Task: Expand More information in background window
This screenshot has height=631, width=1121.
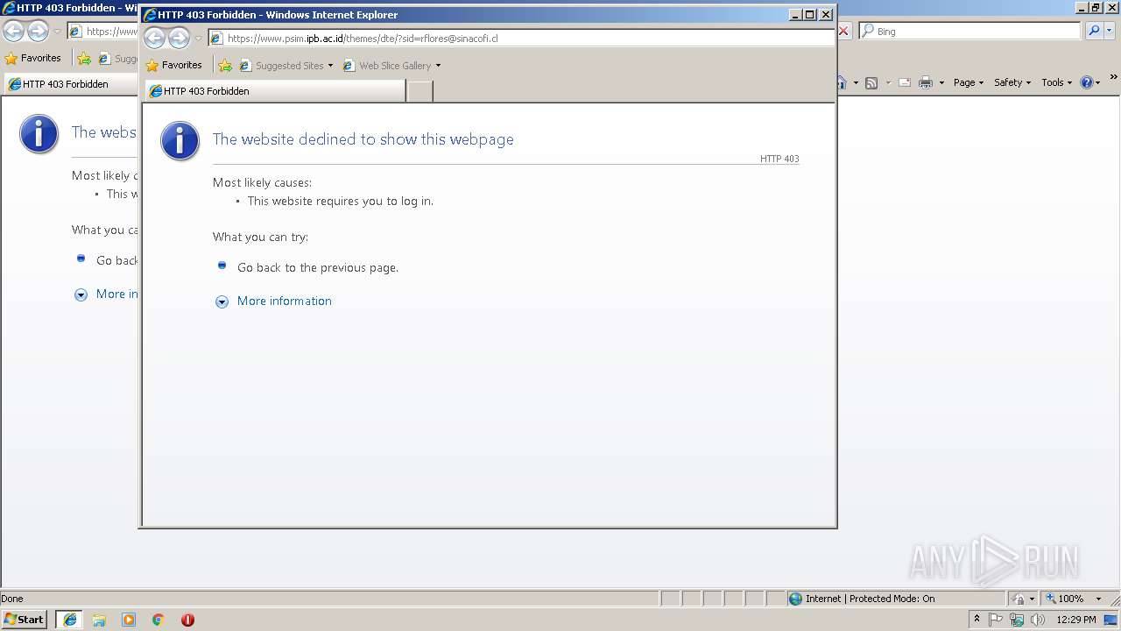Action: (81, 295)
